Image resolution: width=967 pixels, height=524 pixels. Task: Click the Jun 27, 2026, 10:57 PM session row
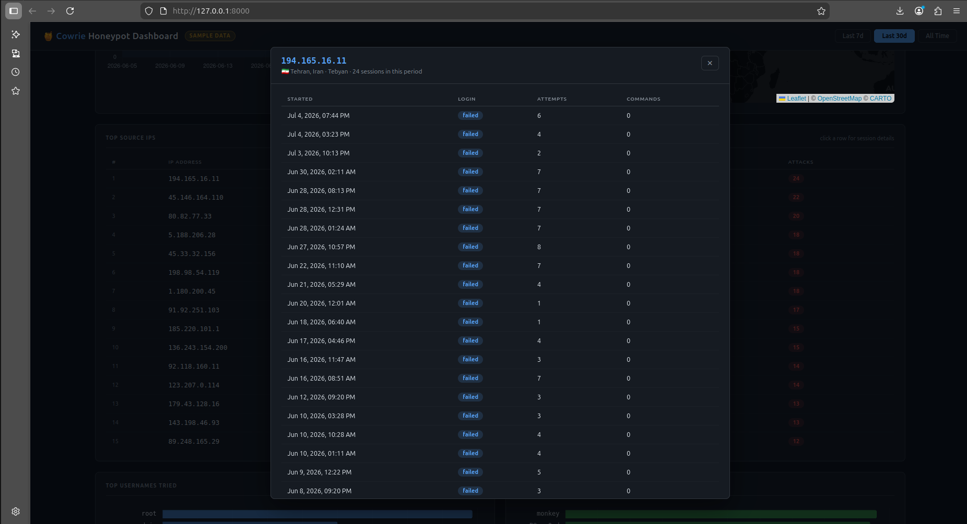(x=500, y=247)
